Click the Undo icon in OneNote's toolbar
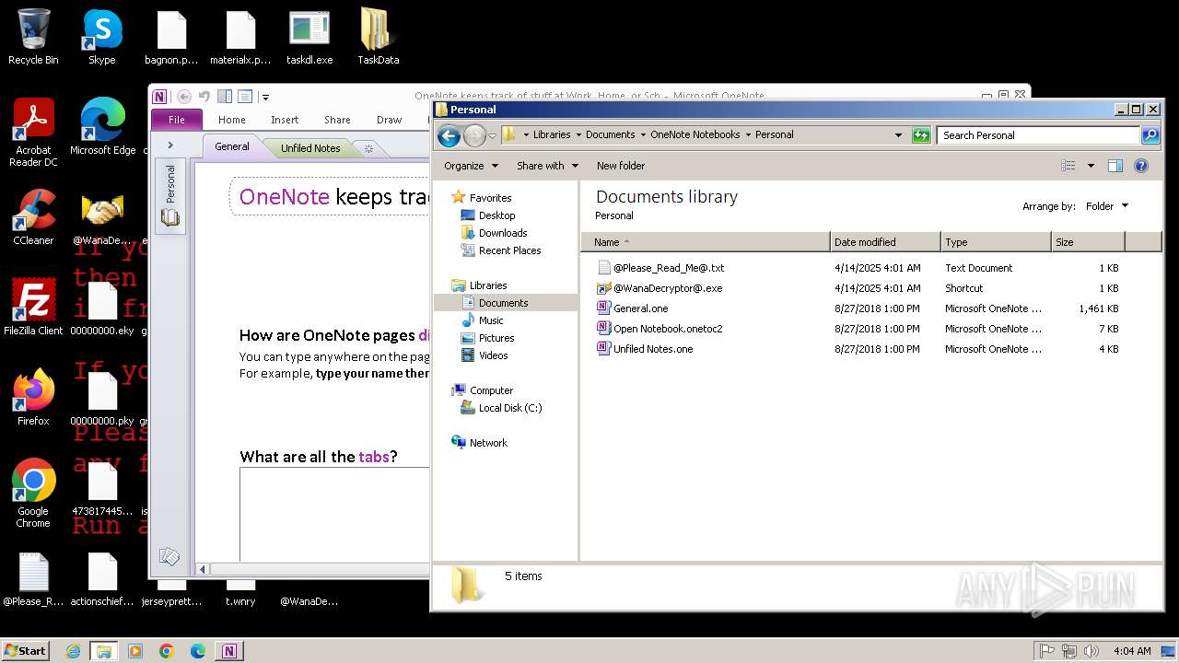Image resolution: width=1179 pixels, height=663 pixels. click(x=204, y=96)
